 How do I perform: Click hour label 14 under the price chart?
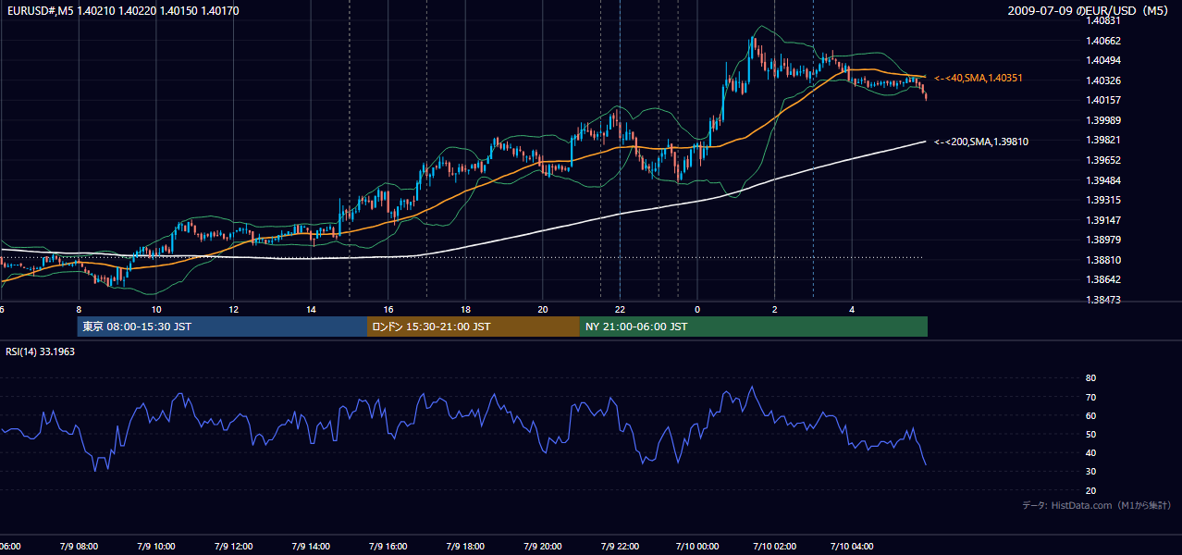(x=311, y=310)
